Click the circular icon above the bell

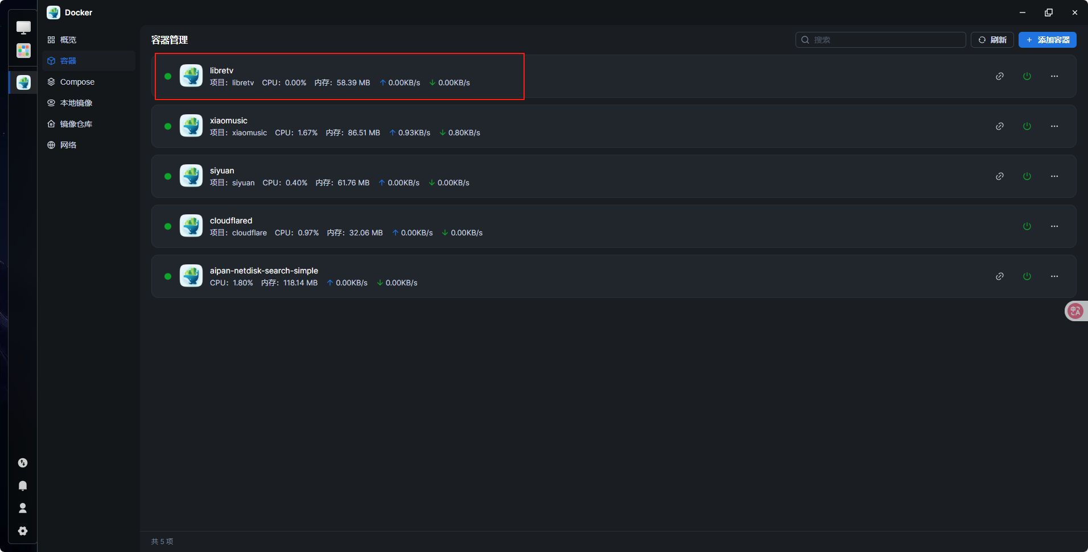[23, 463]
